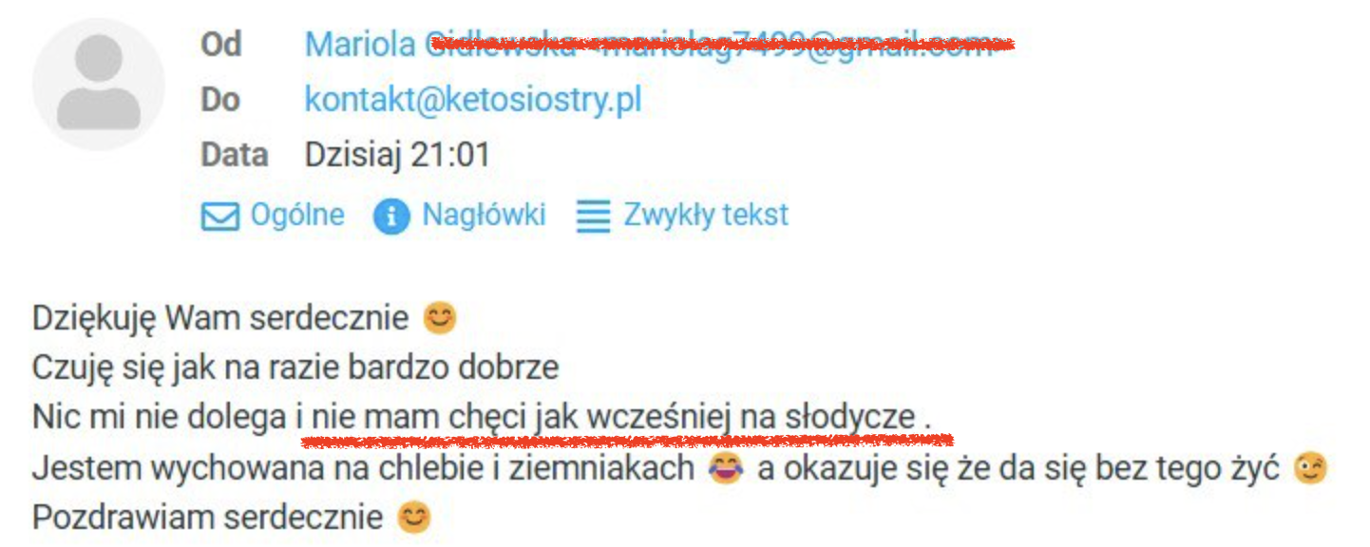Click the line starting 'Jestem wychowana na chlebie'
The image size is (1370, 547).
tap(680, 468)
